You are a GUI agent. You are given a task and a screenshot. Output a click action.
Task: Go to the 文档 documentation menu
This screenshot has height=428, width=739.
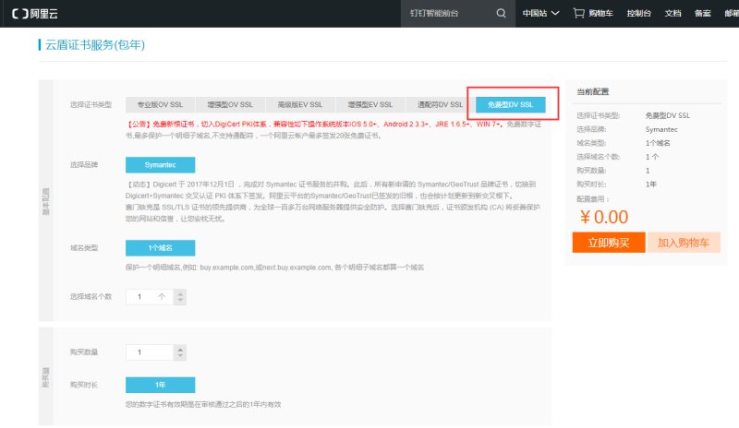click(x=672, y=13)
